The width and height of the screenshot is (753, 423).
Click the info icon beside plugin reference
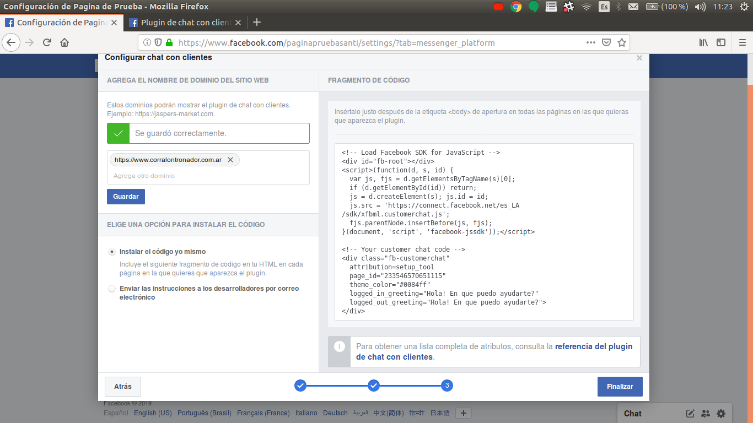coord(340,346)
